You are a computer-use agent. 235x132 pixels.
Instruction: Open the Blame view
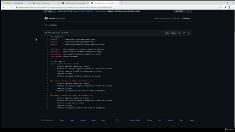pos(174,33)
